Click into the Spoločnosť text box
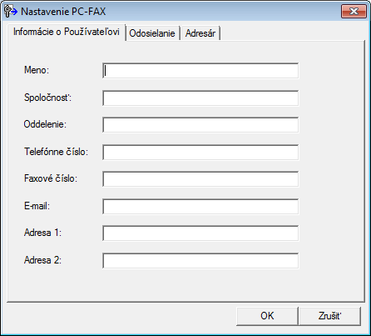This screenshot has height=336, width=371. click(x=200, y=98)
